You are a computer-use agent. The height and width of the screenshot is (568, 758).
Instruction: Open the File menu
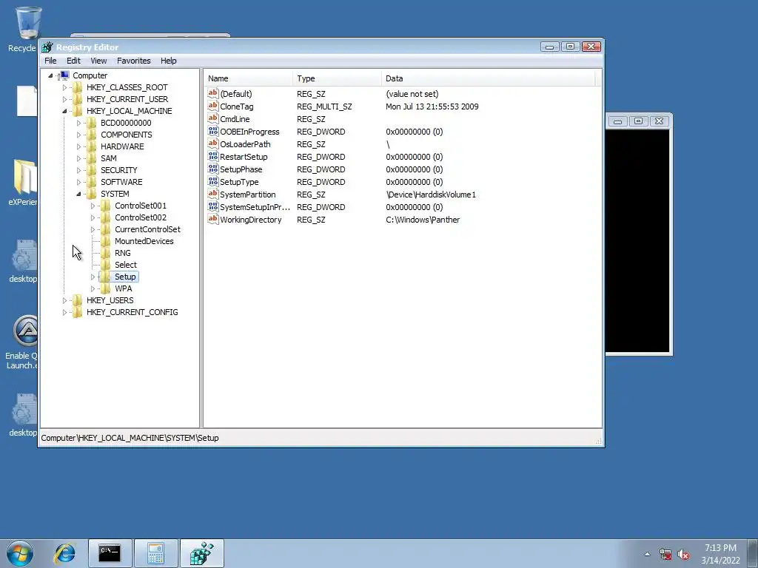click(x=50, y=61)
